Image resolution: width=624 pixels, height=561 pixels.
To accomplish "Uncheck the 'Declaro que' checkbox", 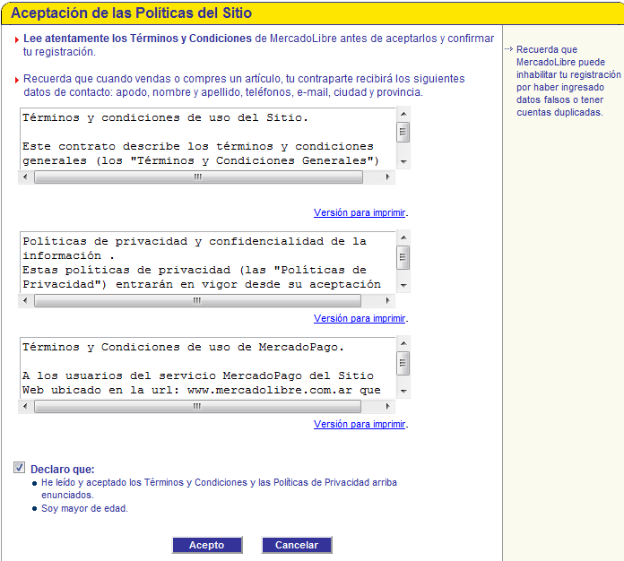I will tap(19, 468).
